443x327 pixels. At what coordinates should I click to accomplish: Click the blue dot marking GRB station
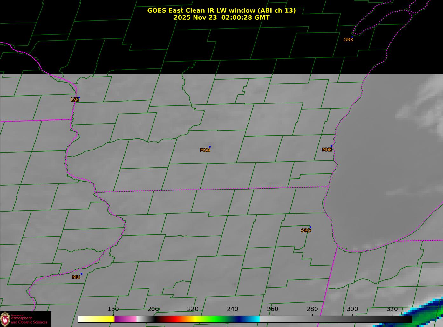coord(352,37)
